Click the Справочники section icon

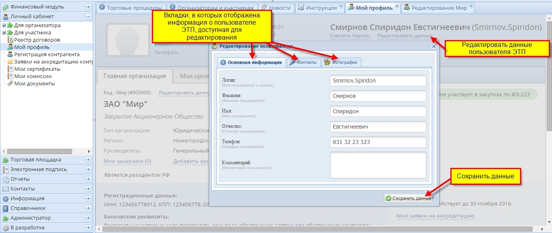point(6,208)
